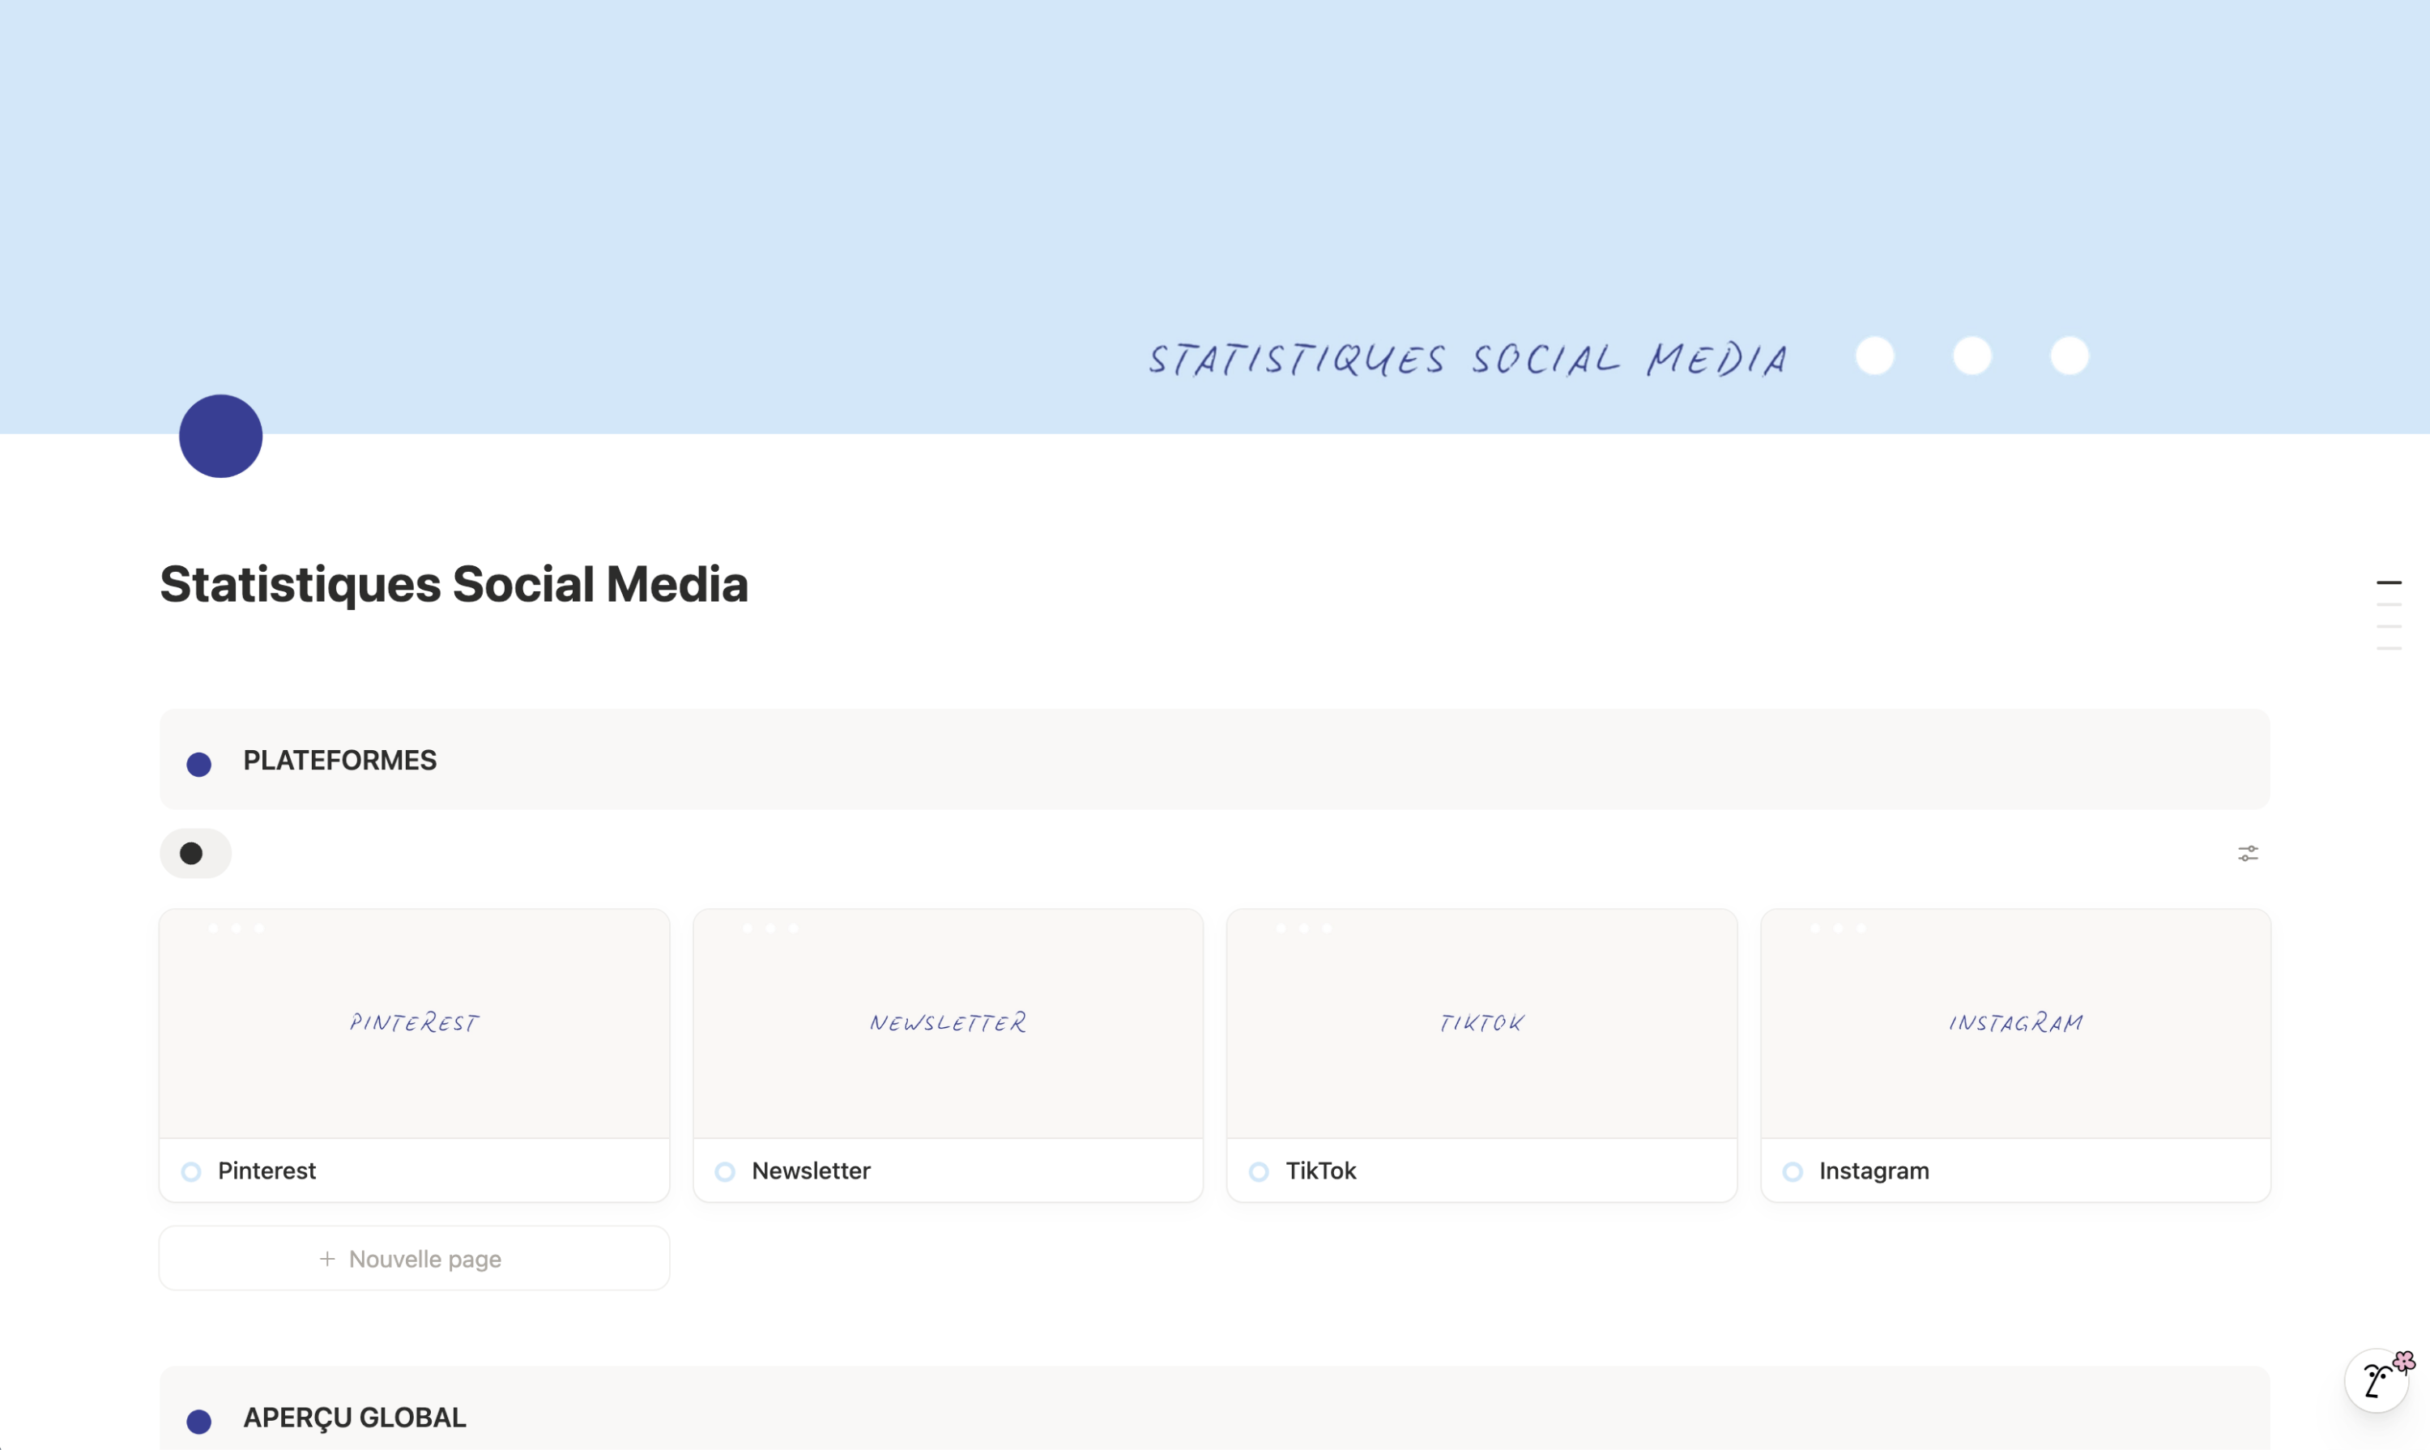The width and height of the screenshot is (2430, 1450).
Task: Click the circle icon beside Instagram
Action: (1793, 1171)
